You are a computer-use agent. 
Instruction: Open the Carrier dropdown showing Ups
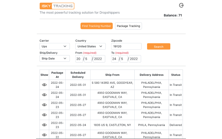(x=54, y=46)
